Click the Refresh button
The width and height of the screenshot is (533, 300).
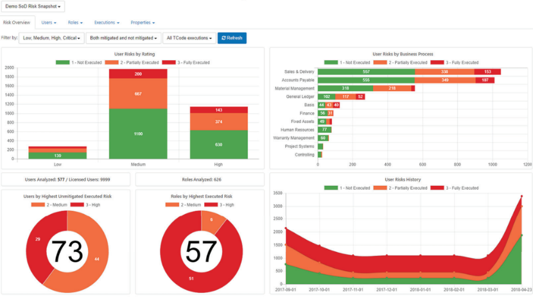(x=232, y=38)
